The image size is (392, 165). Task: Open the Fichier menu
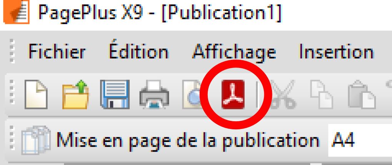point(57,51)
